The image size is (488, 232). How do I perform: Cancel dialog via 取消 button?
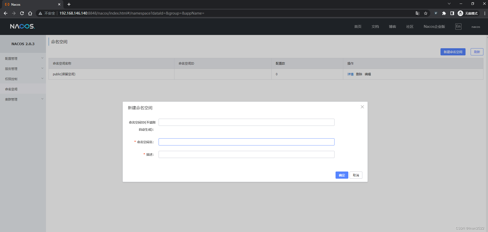coord(356,175)
